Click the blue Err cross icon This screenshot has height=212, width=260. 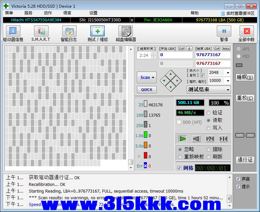tap(146, 165)
